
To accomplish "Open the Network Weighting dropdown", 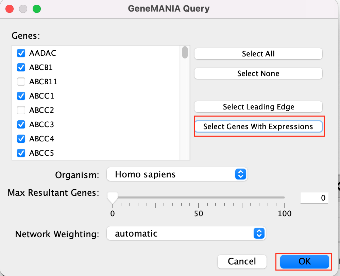I will (186, 234).
